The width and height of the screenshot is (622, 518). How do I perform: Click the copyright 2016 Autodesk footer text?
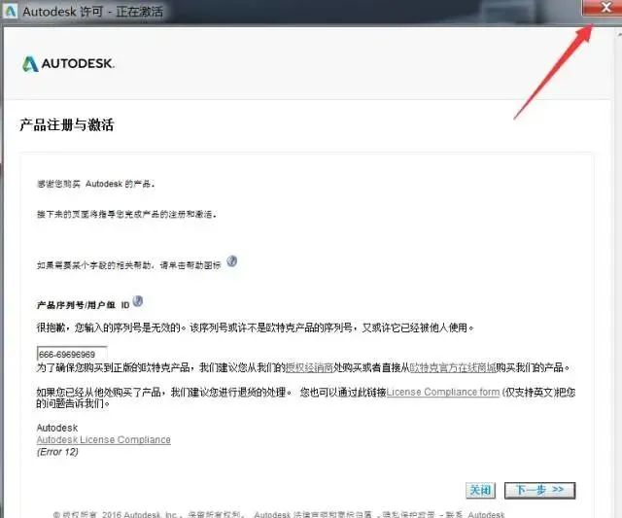tap(279, 514)
